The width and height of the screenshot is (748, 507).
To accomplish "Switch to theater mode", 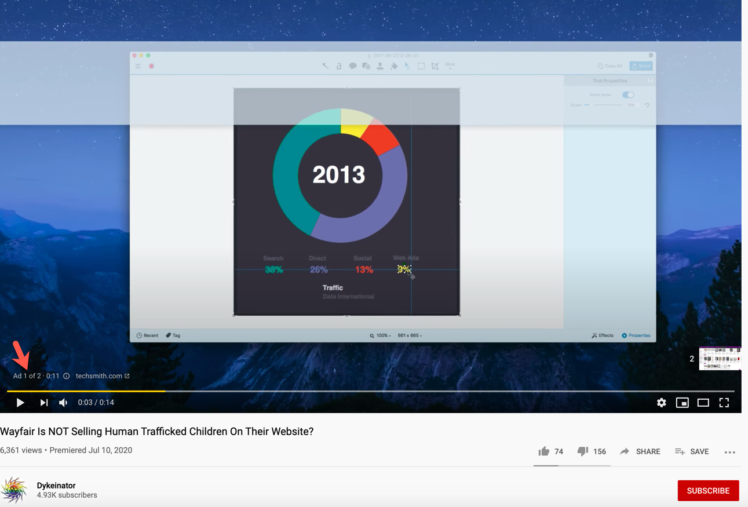I will pos(703,403).
